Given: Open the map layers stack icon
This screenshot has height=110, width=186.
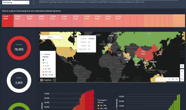Looking at the screenshot, I should (x=169, y=79).
